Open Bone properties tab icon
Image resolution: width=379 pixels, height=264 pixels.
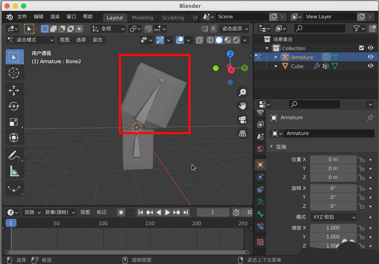click(260, 214)
